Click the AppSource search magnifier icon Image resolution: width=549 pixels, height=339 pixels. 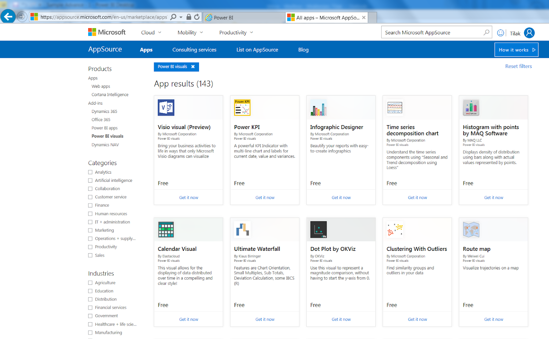coord(486,32)
